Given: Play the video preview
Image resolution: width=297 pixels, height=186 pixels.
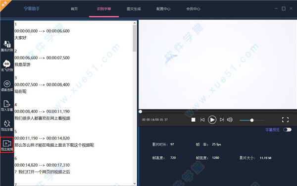Looking at the screenshot, I should coord(212,120).
